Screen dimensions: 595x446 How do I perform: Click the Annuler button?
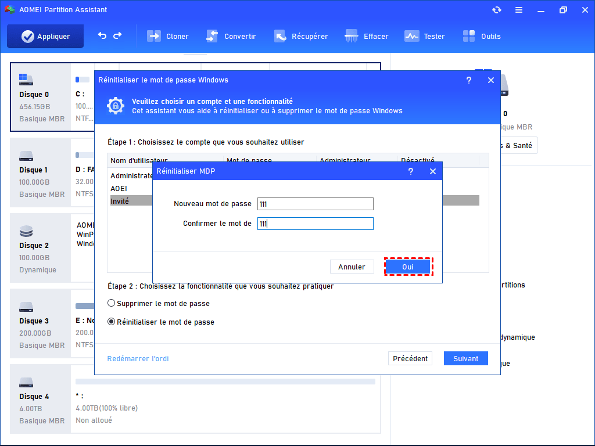[352, 267]
